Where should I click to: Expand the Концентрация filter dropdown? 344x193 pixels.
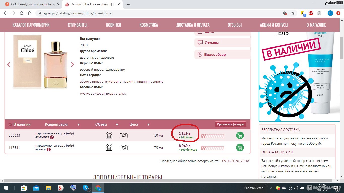(x=78, y=124)
